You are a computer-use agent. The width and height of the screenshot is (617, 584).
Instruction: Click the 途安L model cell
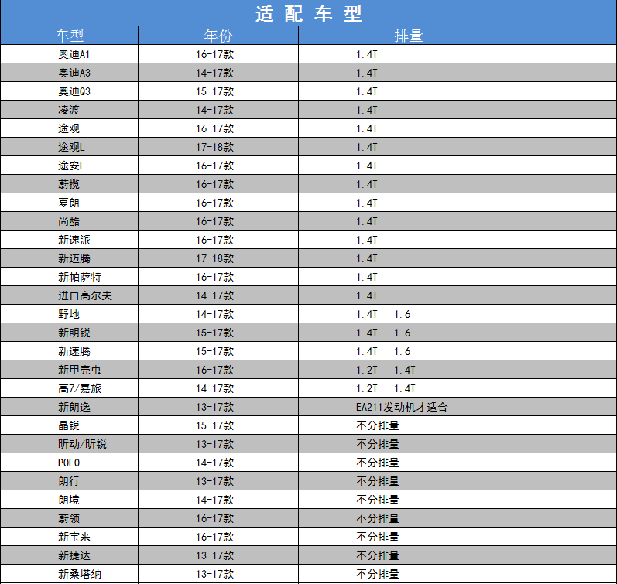point(69,166)
